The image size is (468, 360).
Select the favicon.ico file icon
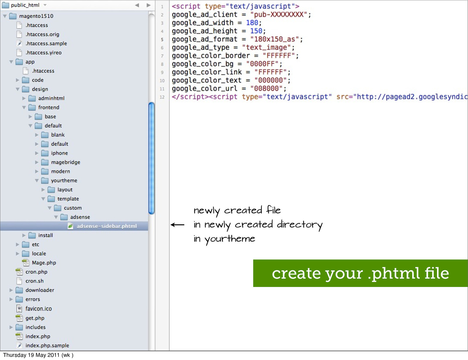(x=19, y=309)
